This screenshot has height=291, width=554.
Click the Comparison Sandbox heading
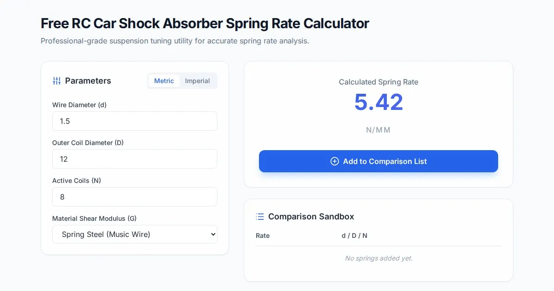[x=311, y=217]
